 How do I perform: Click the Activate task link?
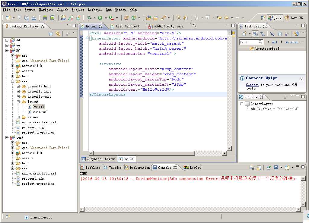[x=294, y=42]
